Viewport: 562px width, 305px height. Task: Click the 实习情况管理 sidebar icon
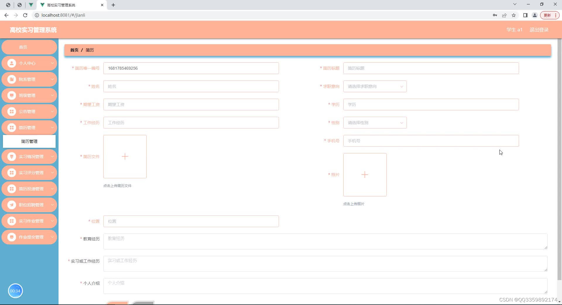[12, 157]
